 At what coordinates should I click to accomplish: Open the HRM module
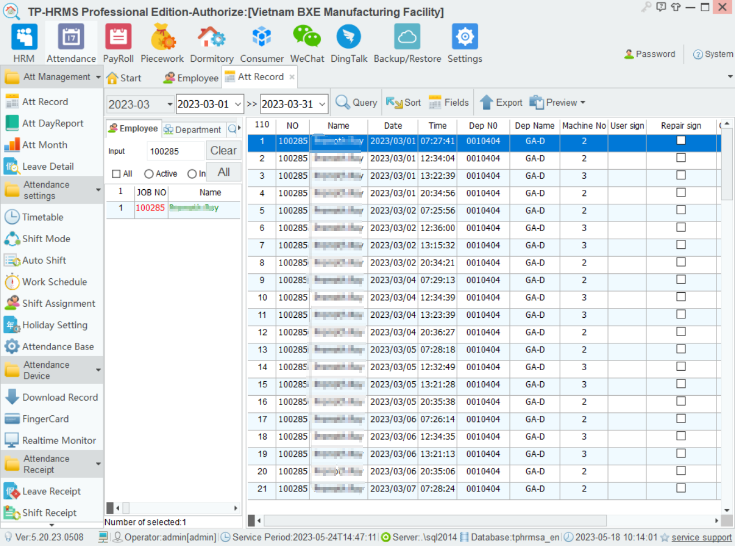coord(24,43)
